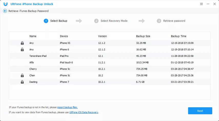
Task: Click the UltFone logo icon
Action: (x=5, y=4)
